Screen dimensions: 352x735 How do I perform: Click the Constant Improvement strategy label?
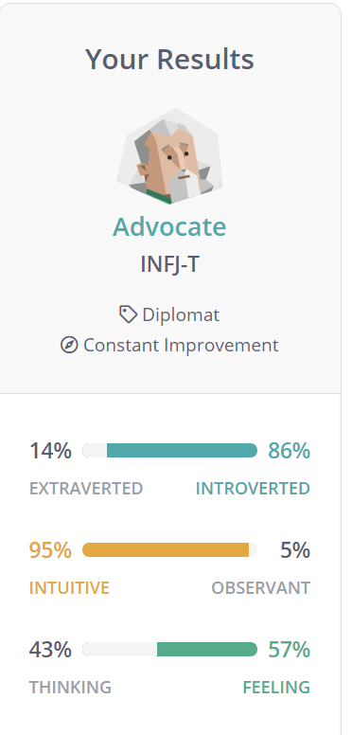click(181, 346)
